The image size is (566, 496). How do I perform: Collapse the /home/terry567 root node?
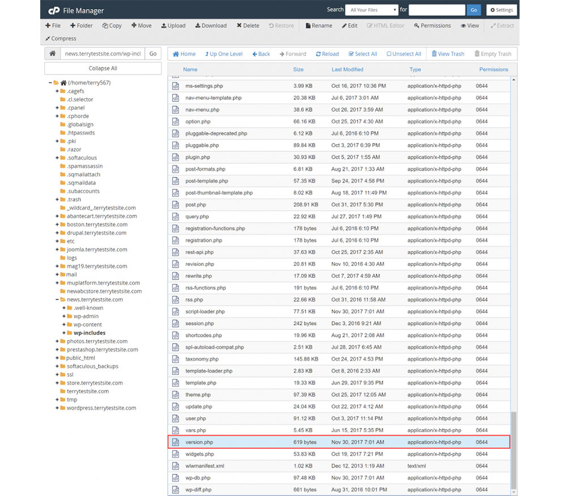pos(50,83)
